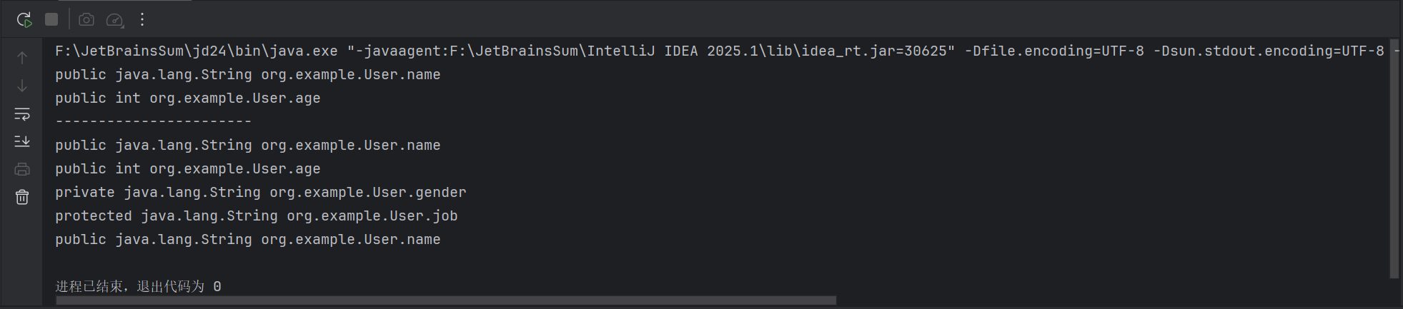The width and height of the screenshot is (1403, 309).
Task: Click the process finished exit code text
Action: pyautogui.click(x=139, y=286)
